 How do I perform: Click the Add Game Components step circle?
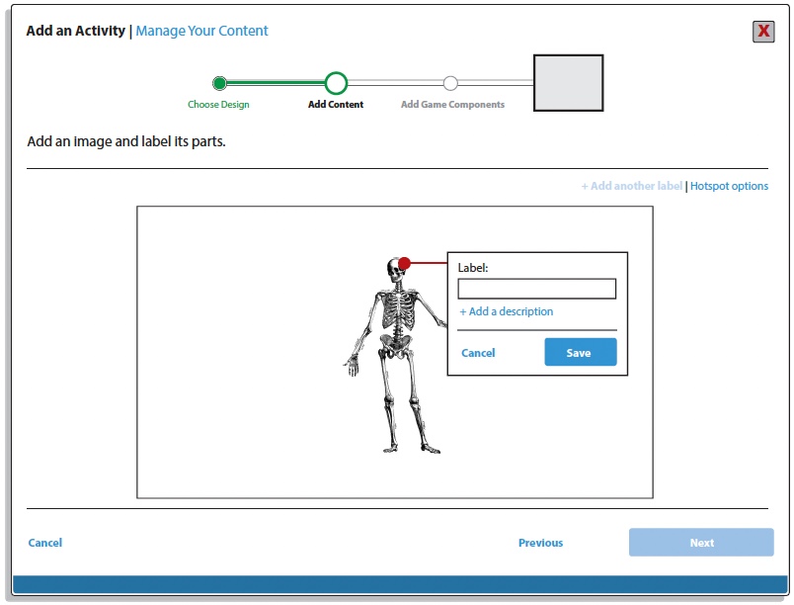(x=450, y=83)
